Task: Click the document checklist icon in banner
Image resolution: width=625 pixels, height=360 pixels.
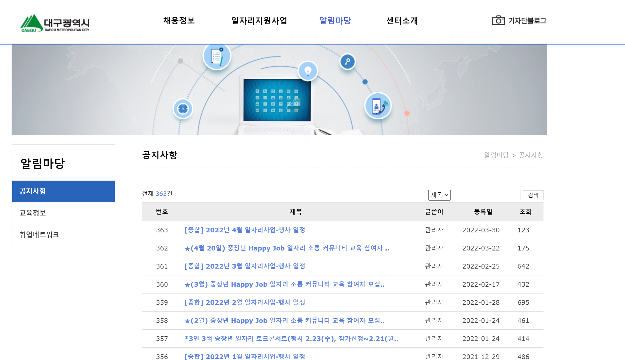Action: coord(217,56)
